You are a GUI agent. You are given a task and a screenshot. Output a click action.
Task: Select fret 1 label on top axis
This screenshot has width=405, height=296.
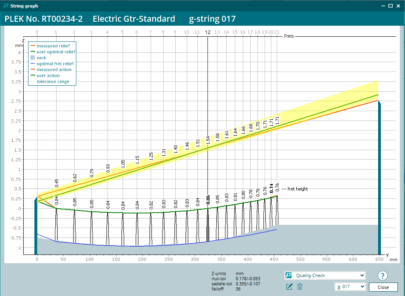point(56,32)
